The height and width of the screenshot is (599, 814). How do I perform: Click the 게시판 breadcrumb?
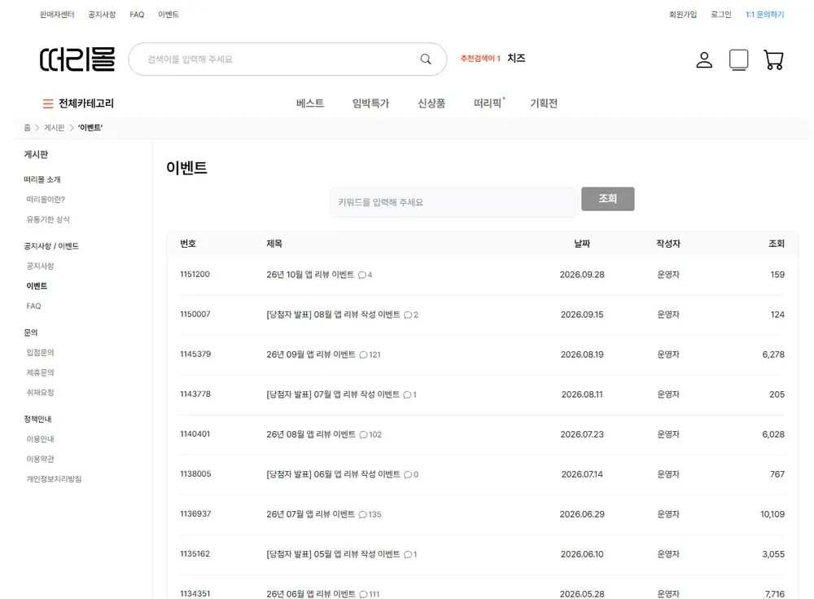(x=54, y=127)
